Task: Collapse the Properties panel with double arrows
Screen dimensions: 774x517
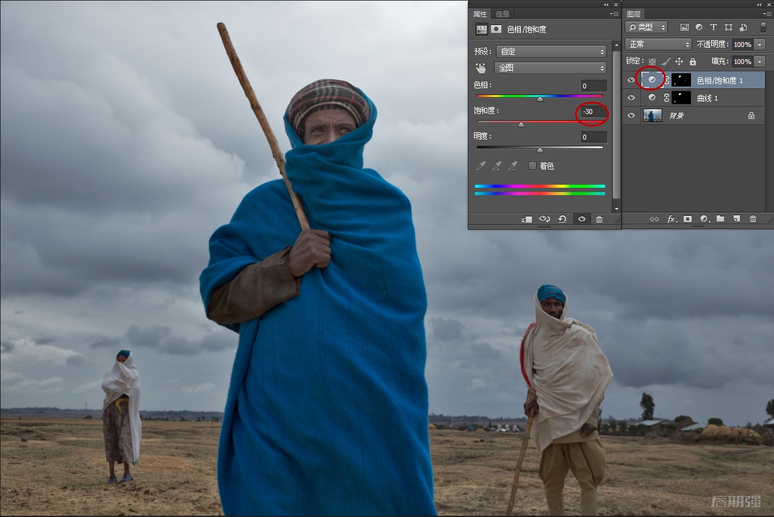Action: pos(606,4)
